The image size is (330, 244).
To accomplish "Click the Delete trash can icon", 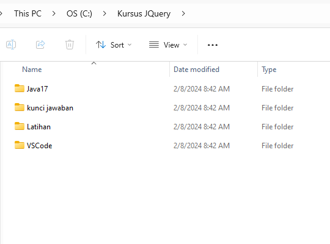I will pos(70,45).
